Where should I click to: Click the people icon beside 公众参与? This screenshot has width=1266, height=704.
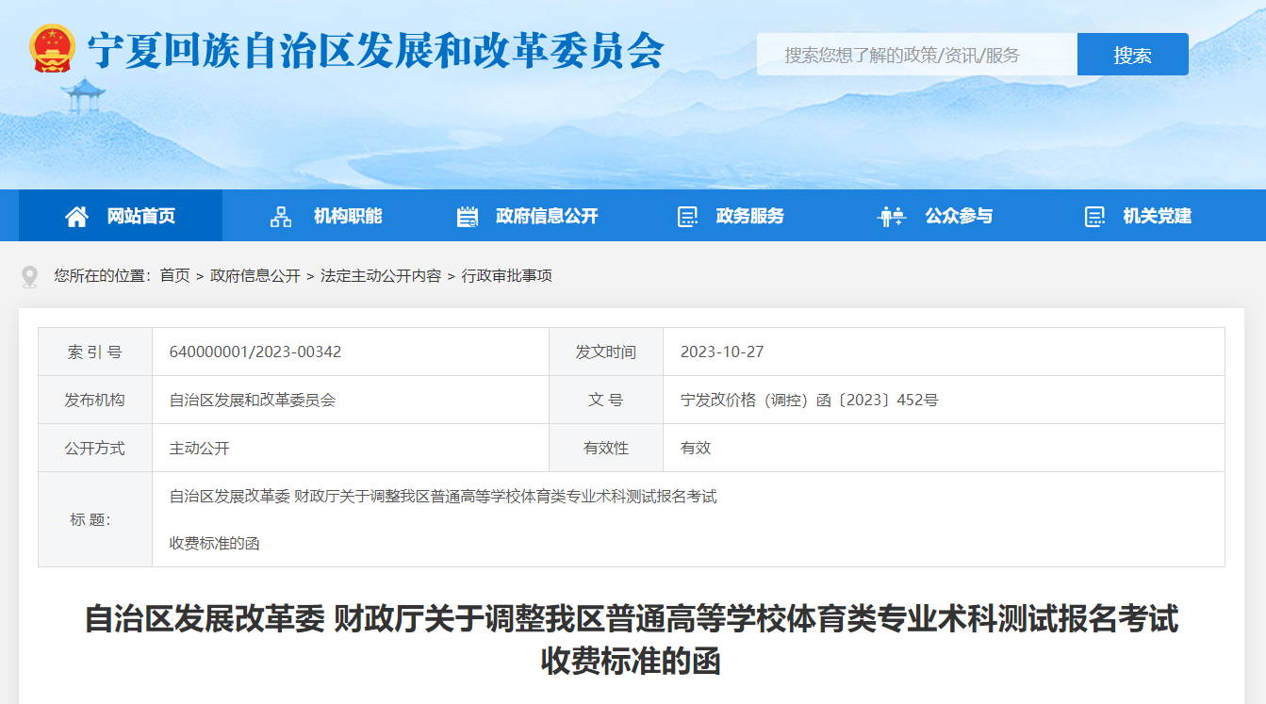coord(891,217)
